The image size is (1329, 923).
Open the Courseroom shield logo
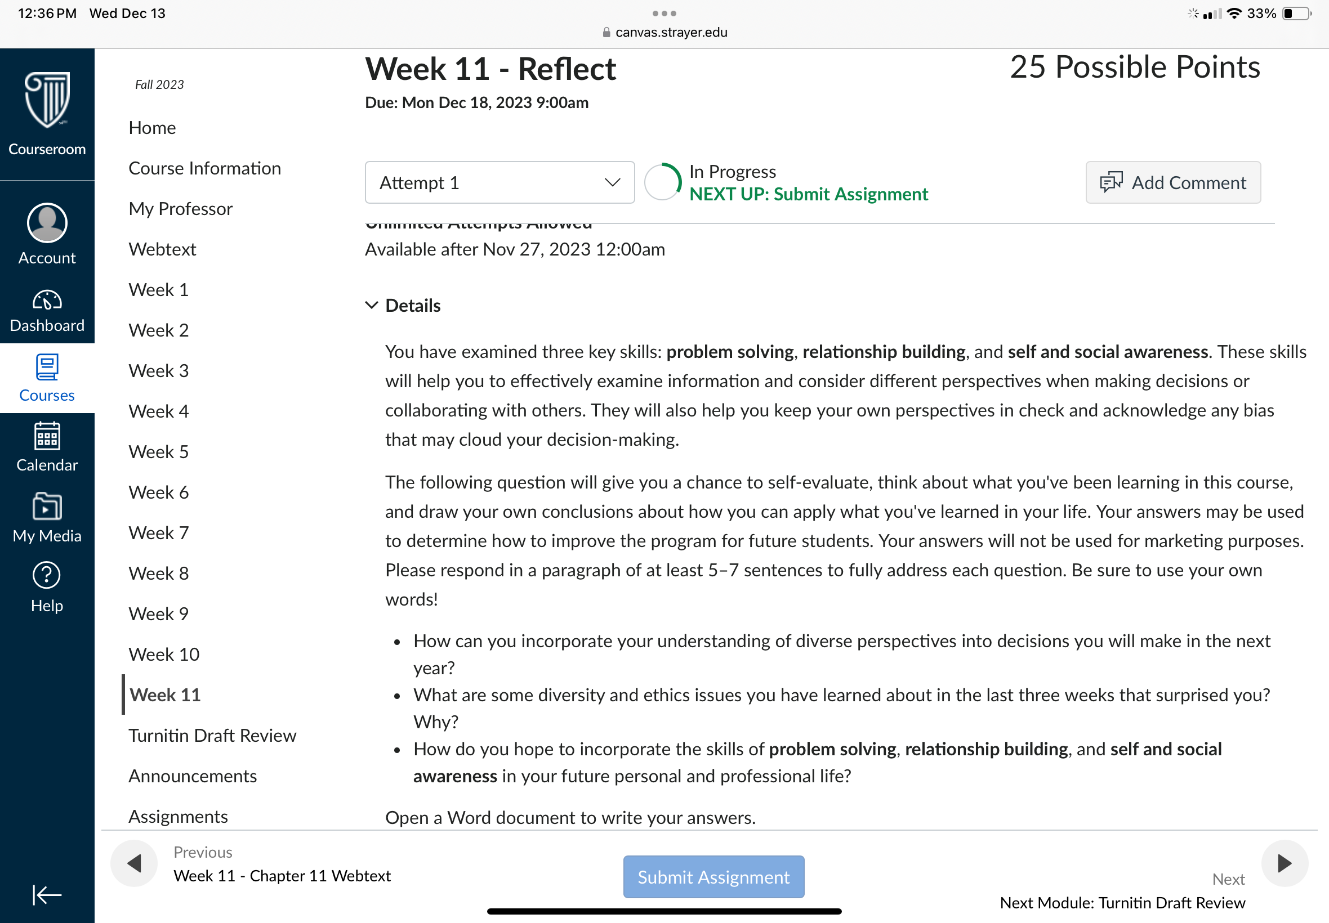coord(47,100)
